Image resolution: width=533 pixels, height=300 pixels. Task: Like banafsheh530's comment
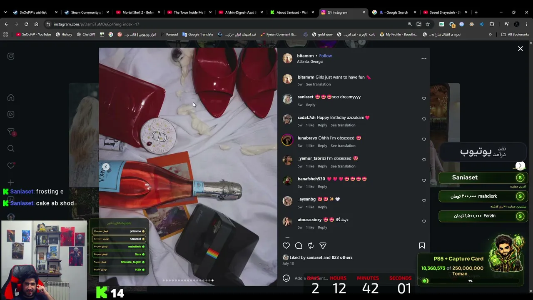coord(424,180)
